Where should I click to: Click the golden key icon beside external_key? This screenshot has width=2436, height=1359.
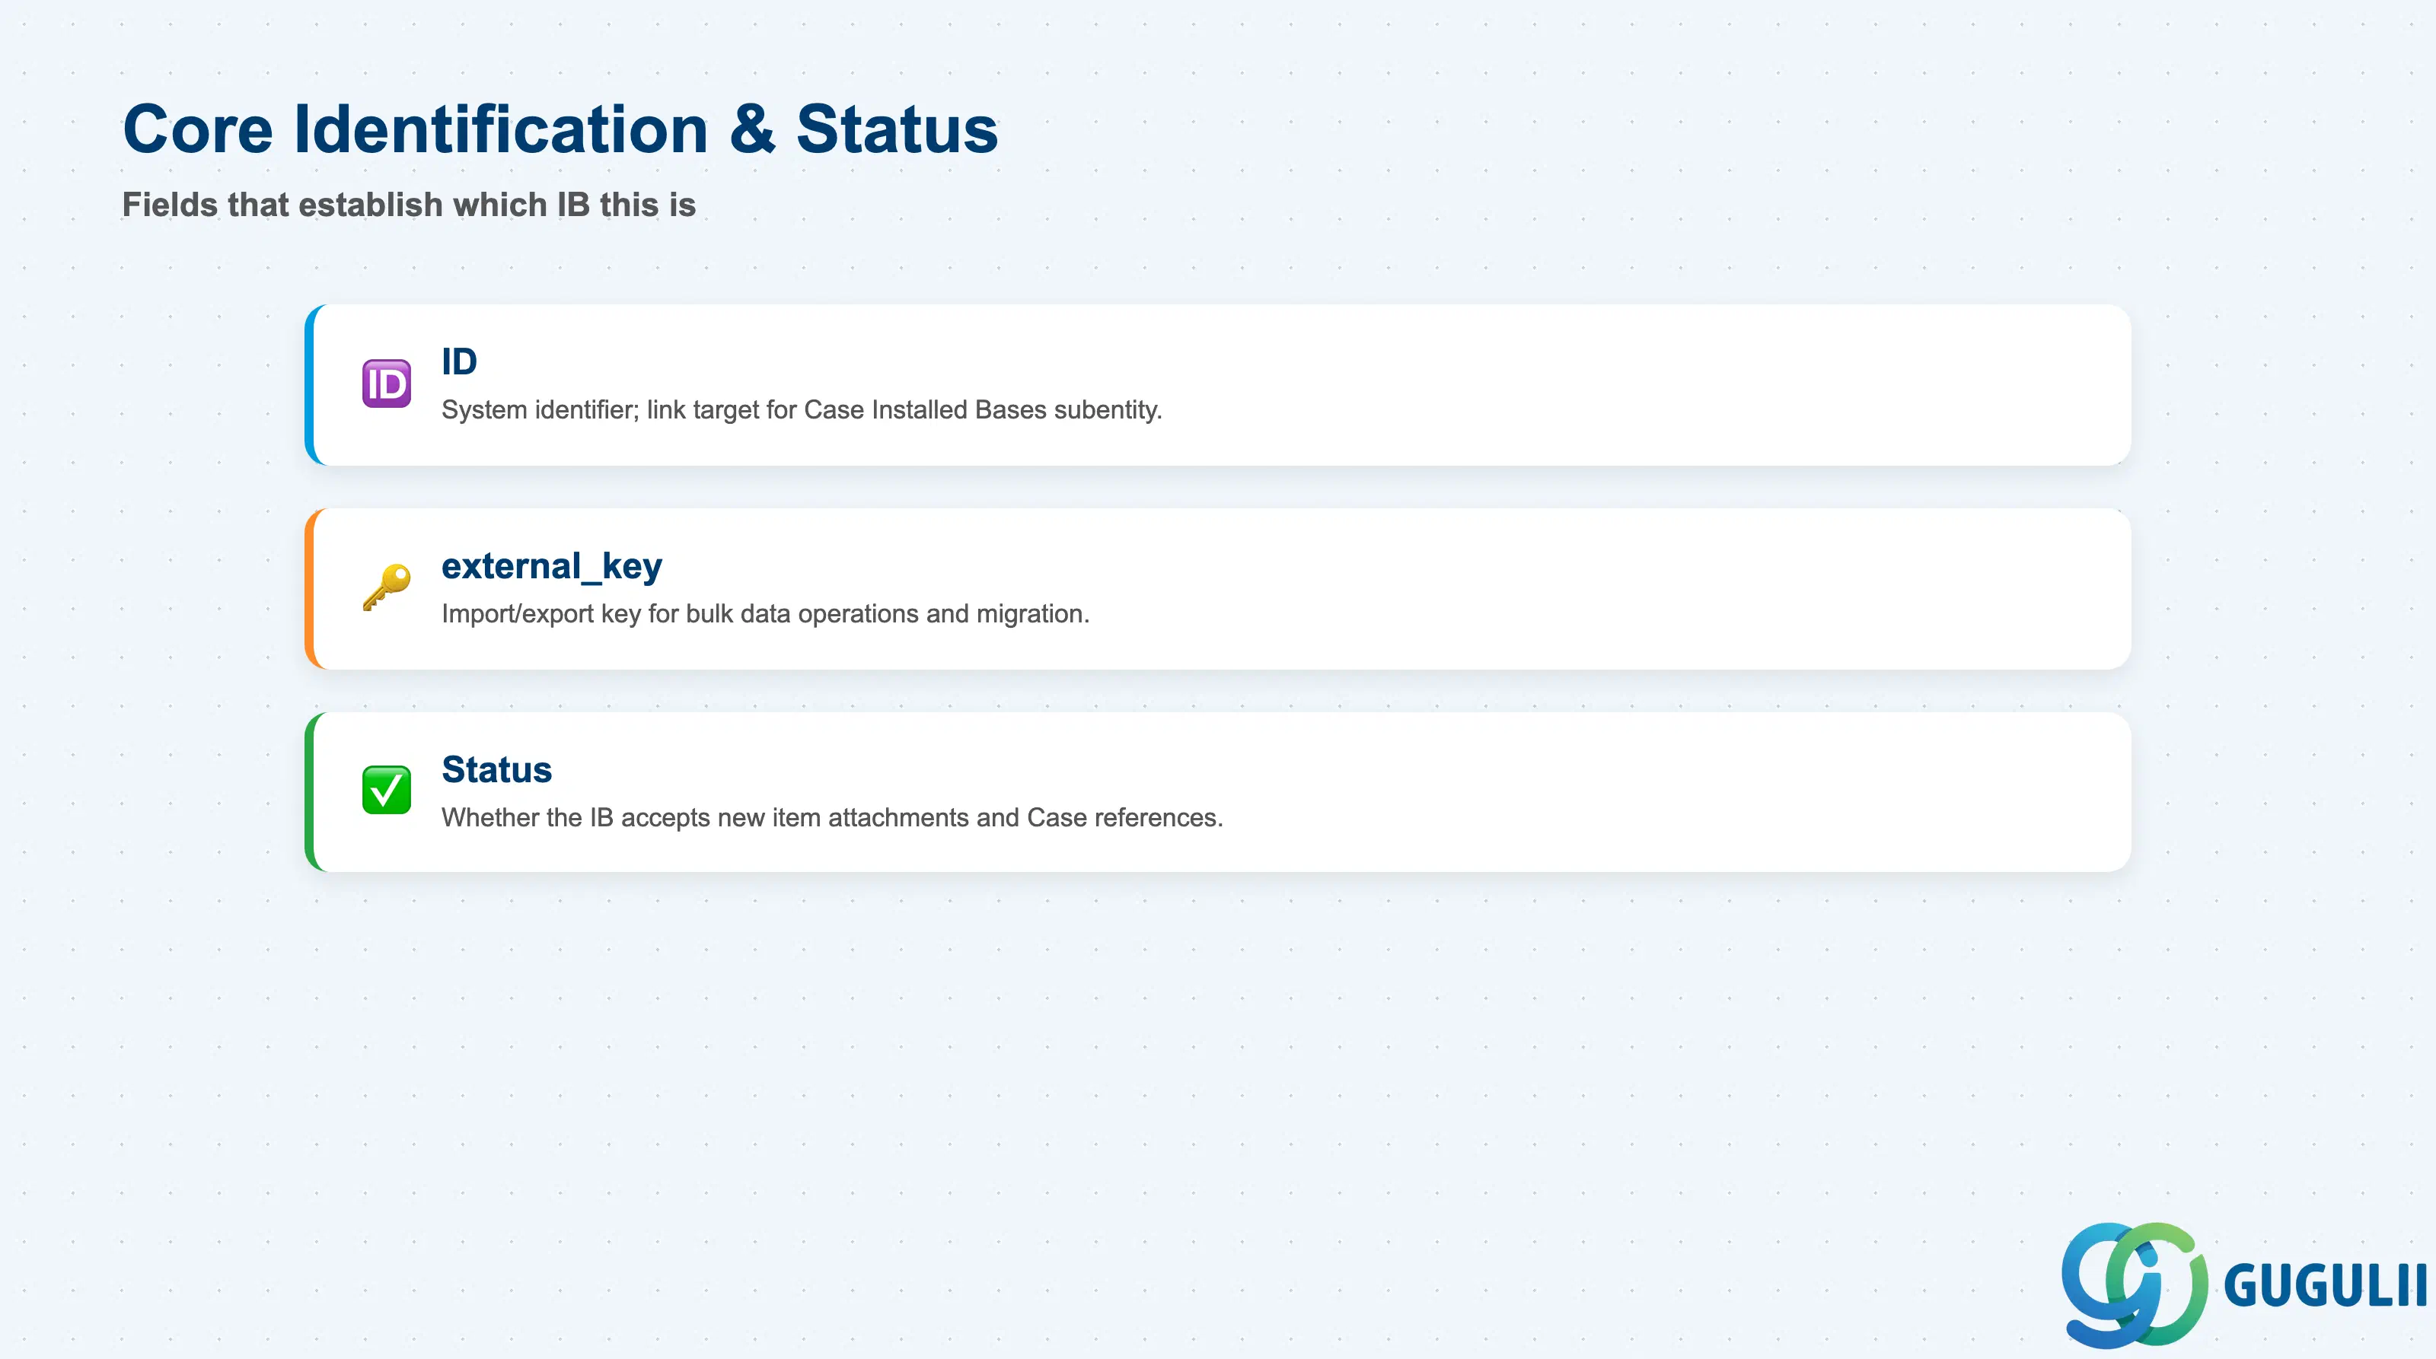(387, 588)
